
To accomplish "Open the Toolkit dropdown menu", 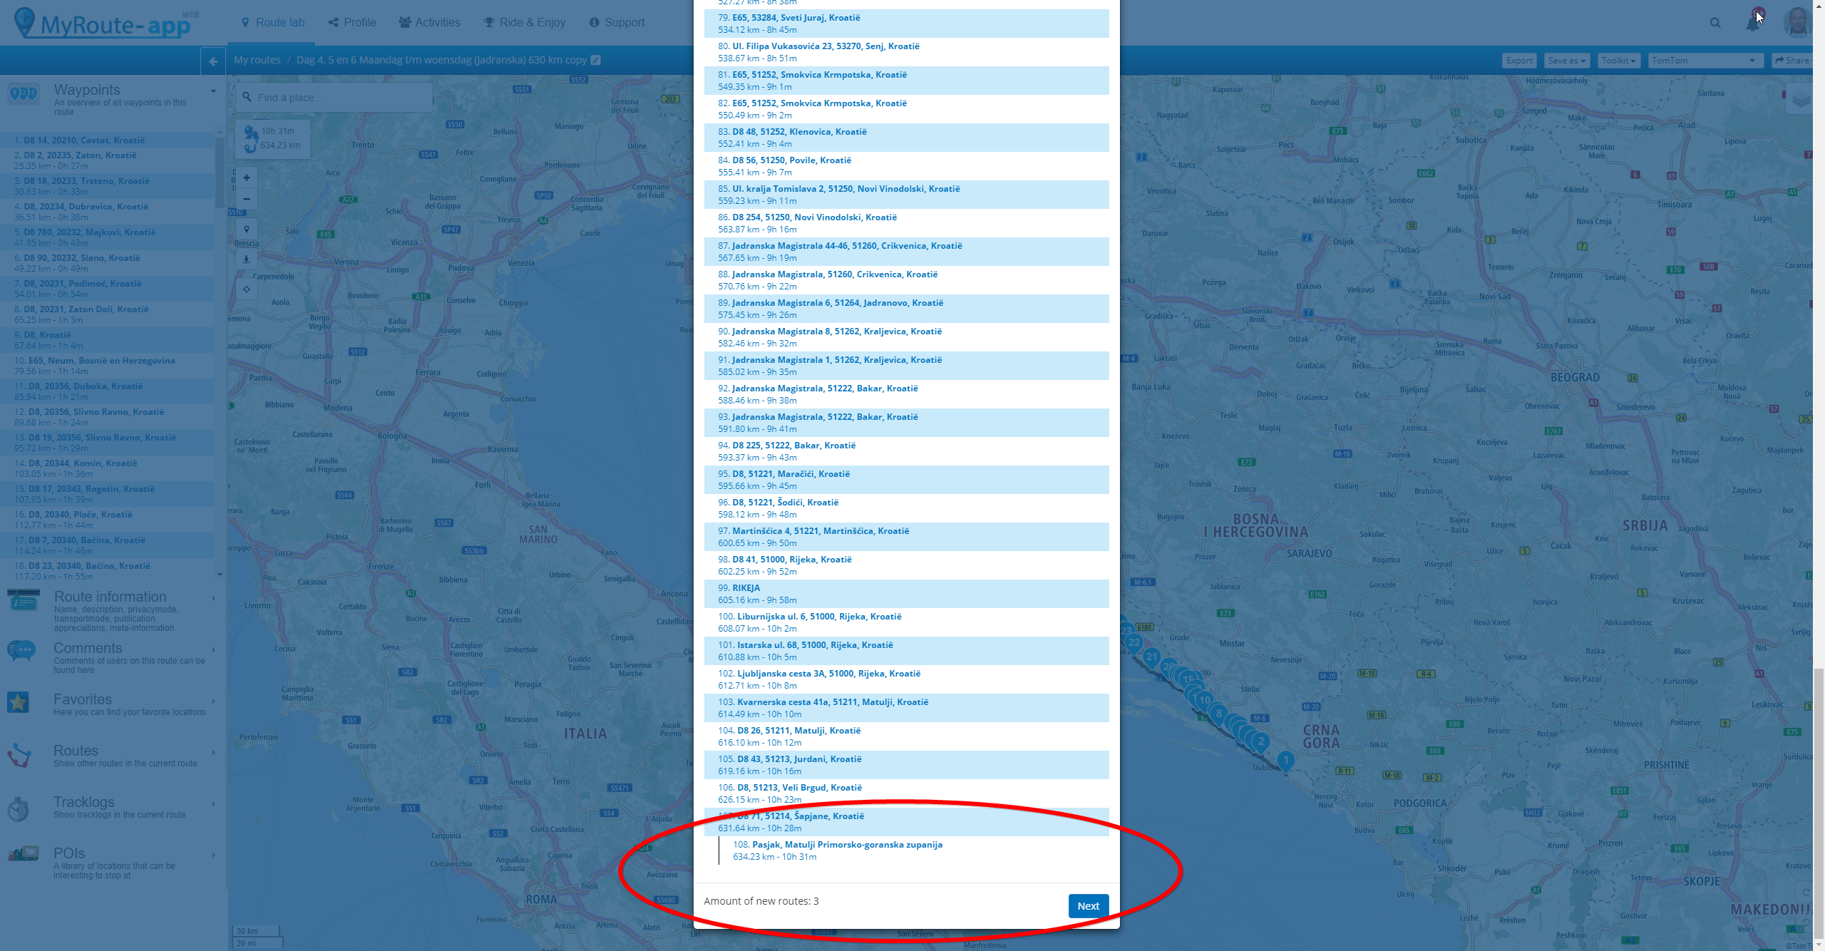I will point(1618,61).
